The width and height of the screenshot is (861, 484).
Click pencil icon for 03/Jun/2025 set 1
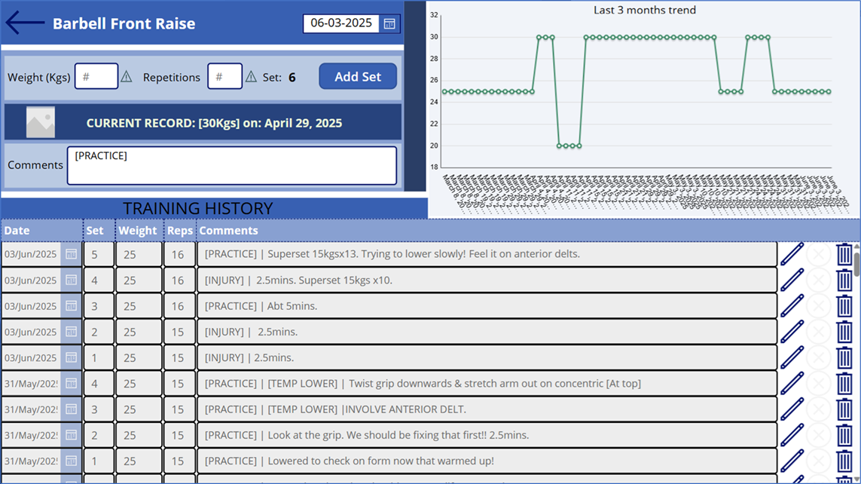point(792,357)
